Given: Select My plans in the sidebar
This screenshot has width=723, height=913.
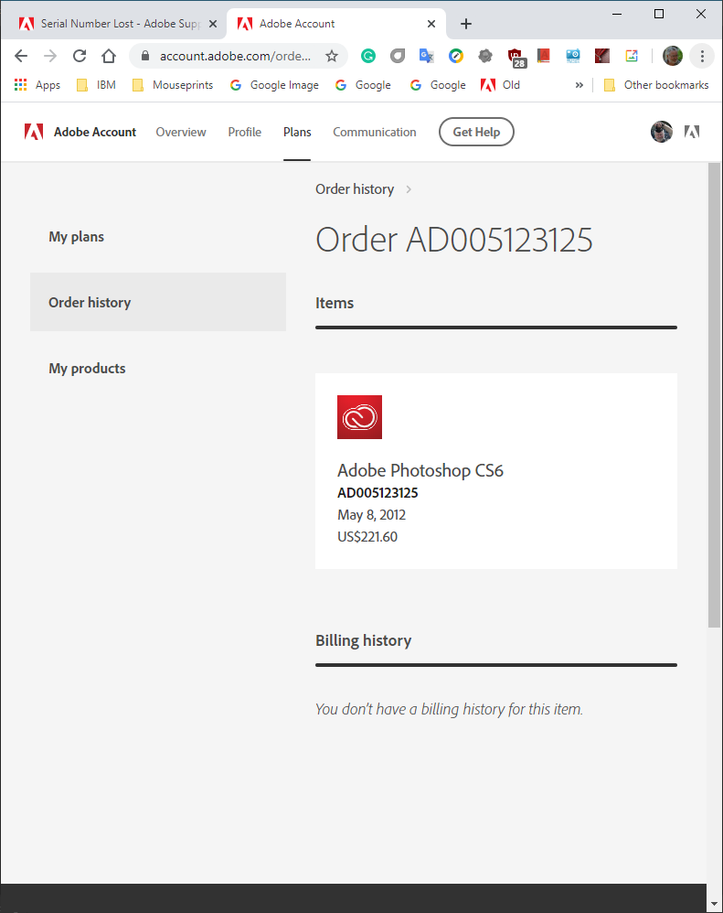Looking at the screenshot, I should (x=76, y=237).
